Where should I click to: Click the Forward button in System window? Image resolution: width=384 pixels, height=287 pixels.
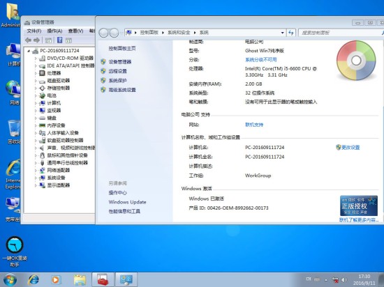(x=114, y=33)
